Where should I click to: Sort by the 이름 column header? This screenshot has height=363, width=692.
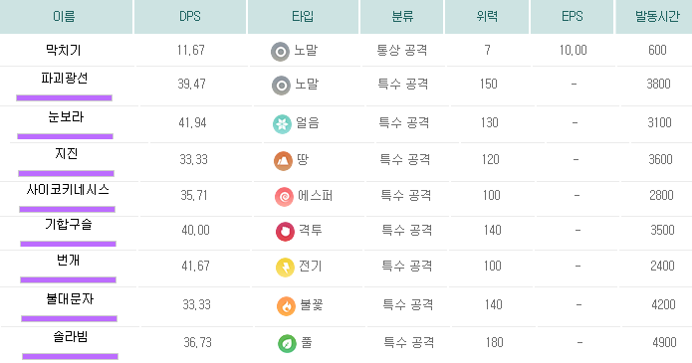click(x=64, y=17)
